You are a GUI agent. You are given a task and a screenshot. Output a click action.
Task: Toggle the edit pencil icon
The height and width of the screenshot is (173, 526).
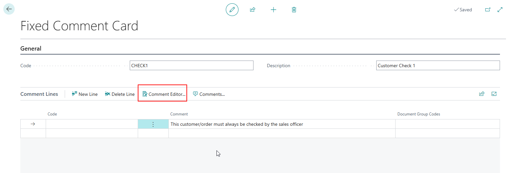[x=232, y=10]
